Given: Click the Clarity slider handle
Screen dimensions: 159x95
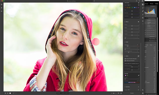Looking at the screenshot, I should [132, 29].
